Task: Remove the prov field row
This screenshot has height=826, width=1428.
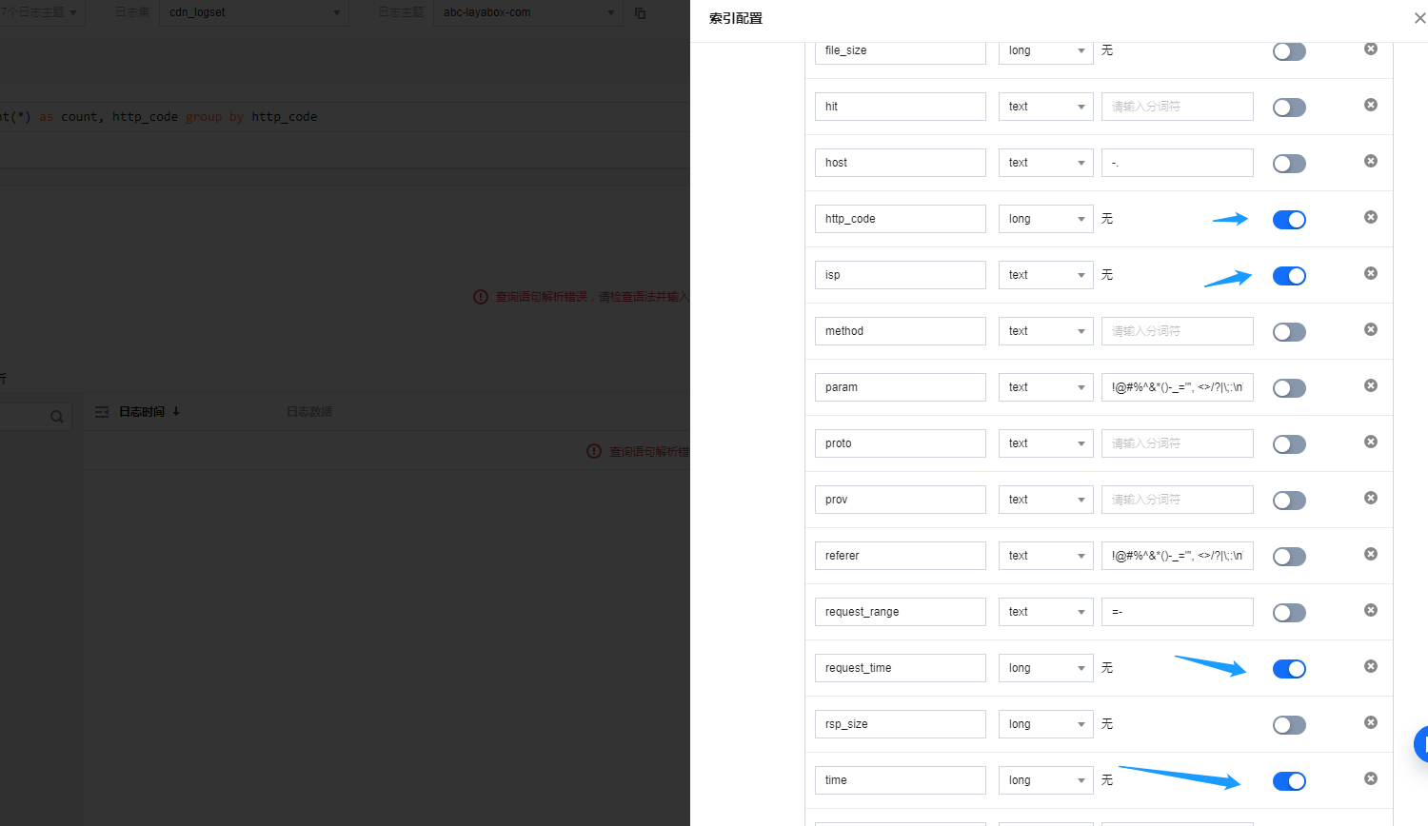Action: (1371, 498)
